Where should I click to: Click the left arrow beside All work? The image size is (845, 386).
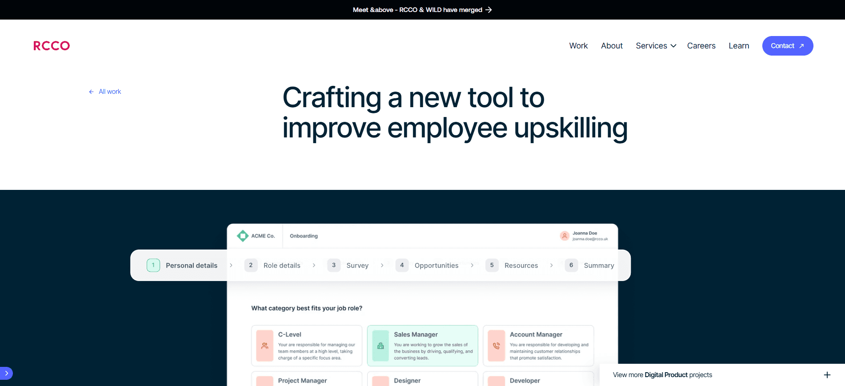91,92
